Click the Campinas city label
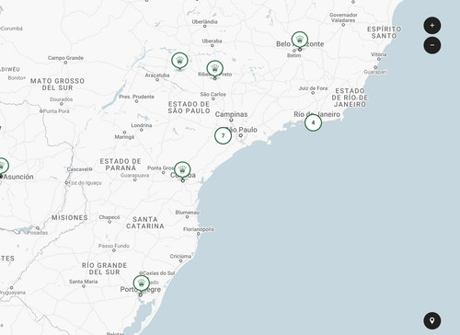Viewport: 460px width, 335px height. coord(231,114)
